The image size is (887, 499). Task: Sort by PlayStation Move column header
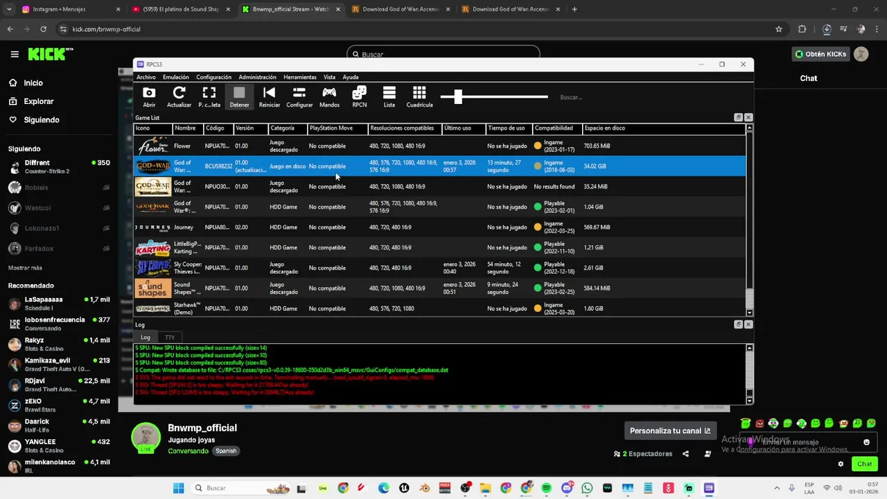337,128
